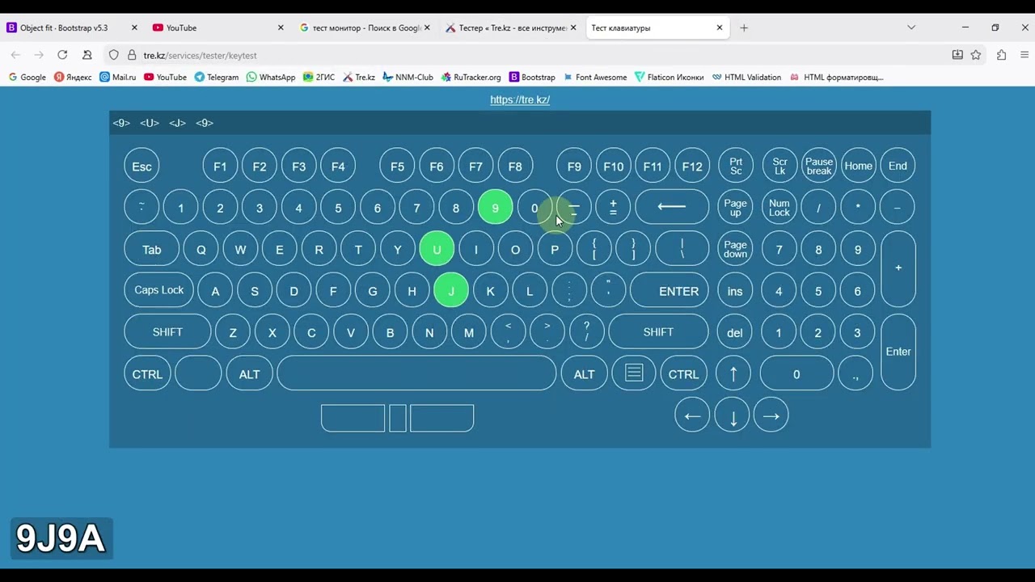Open the HTML форматировщик bookmark

[837, 77]
